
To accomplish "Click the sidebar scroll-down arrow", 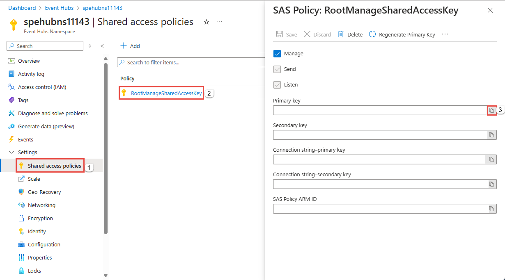I will point(106,275).
